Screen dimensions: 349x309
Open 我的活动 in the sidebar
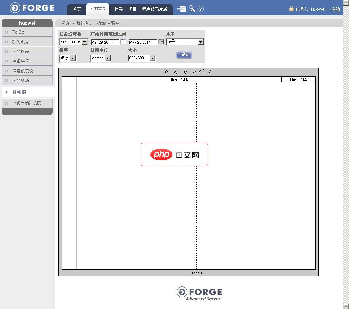27,81
